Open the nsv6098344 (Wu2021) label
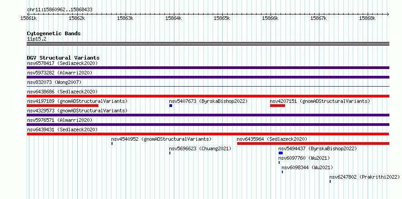This screenshot has height=199, width=402. coord(307,167)
